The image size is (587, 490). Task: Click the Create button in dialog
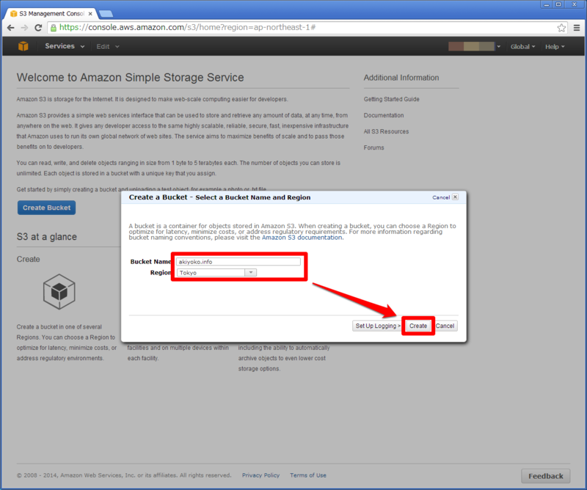pyautogui.click(x=418, y=326)
